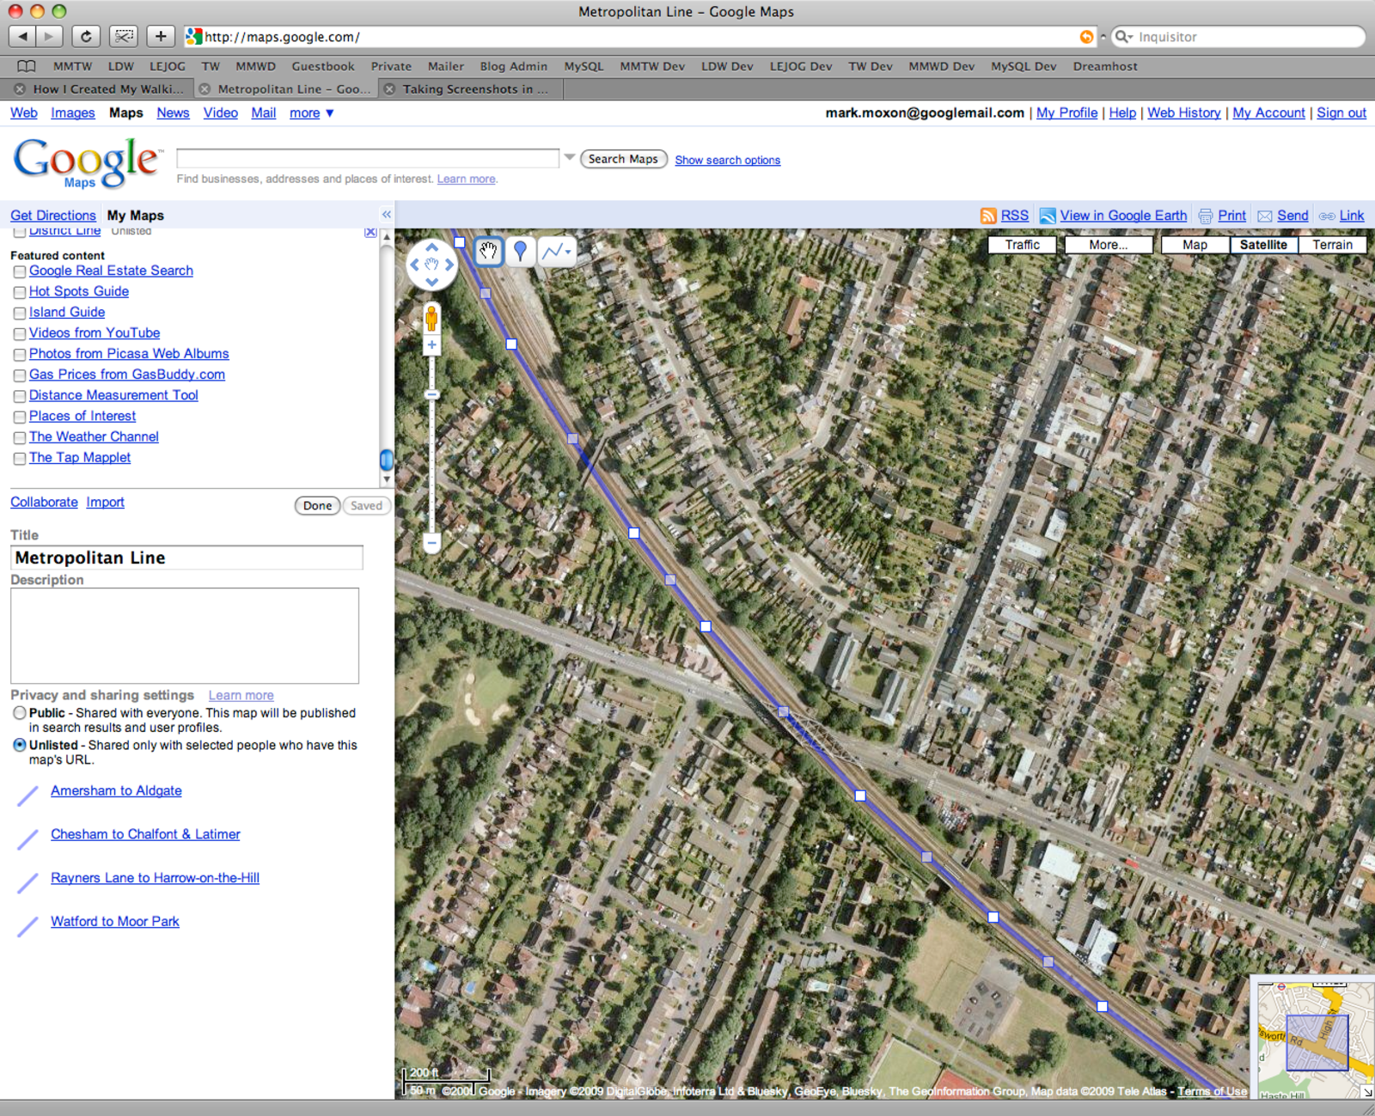Open the Collaborate link
1375x1116 pixels.
pos(44,503)
